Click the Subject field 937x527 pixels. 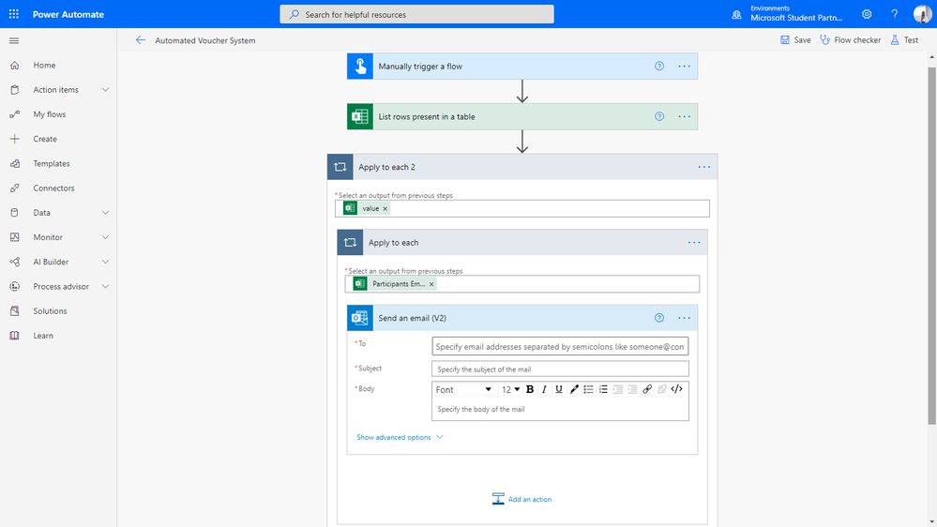pyautogui.click(x=560, y=369)
